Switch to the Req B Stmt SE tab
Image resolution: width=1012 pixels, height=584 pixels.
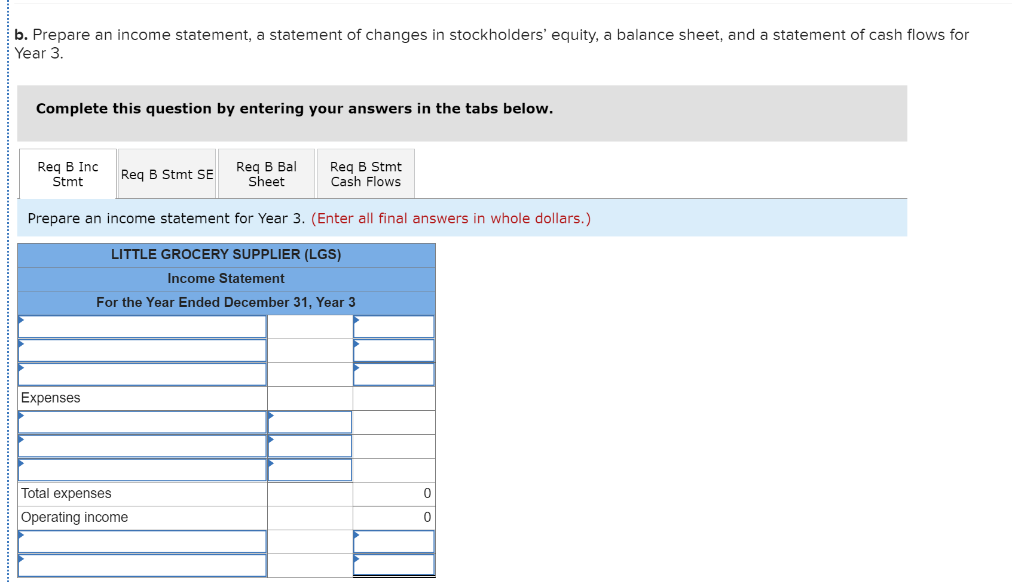coord(166,174)
